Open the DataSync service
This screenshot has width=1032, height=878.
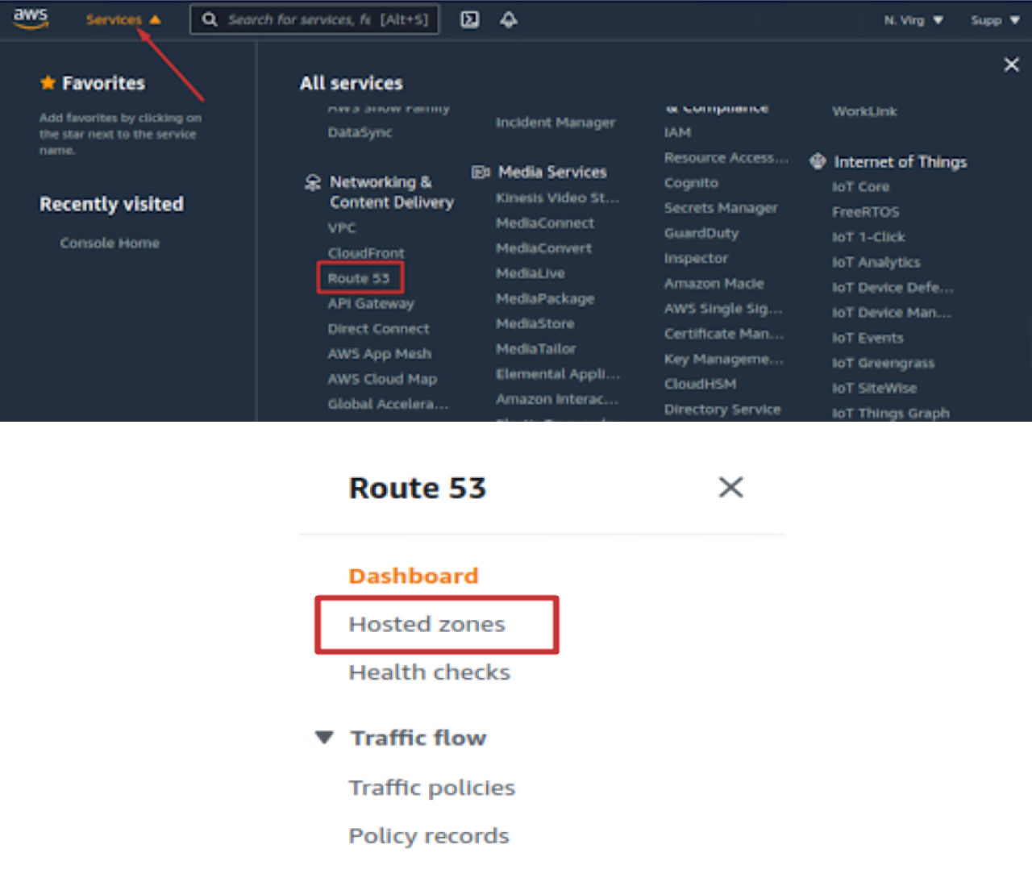[x=360, y=132]
